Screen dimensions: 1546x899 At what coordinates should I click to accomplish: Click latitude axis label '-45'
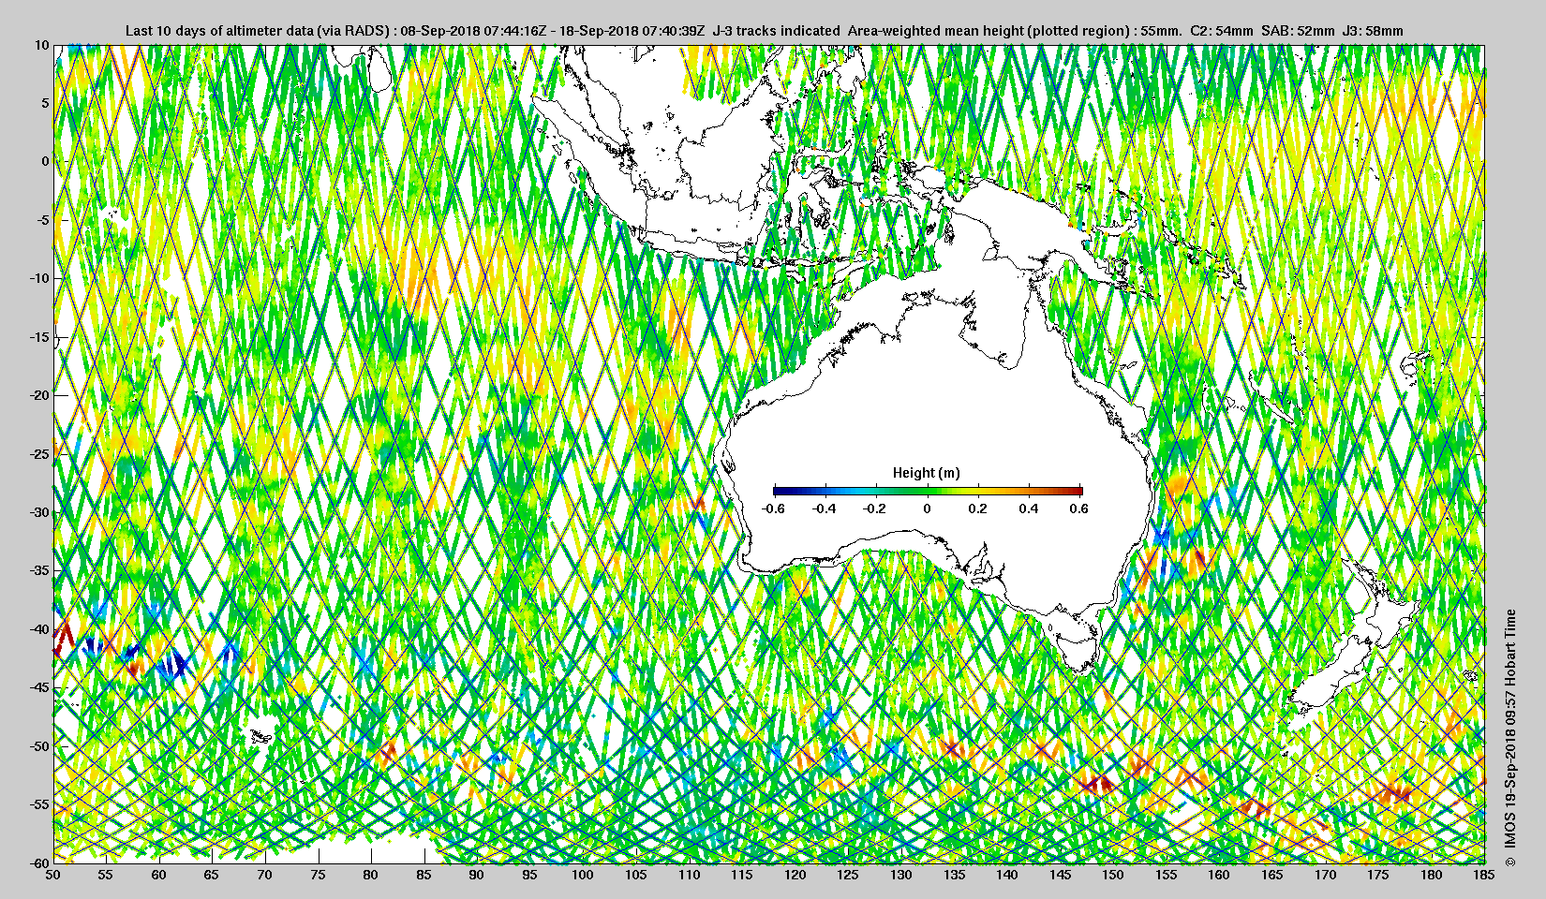tap(38, 687)
